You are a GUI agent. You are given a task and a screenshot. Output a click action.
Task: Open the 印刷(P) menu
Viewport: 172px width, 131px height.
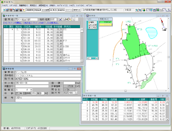(x=52, y=6)
